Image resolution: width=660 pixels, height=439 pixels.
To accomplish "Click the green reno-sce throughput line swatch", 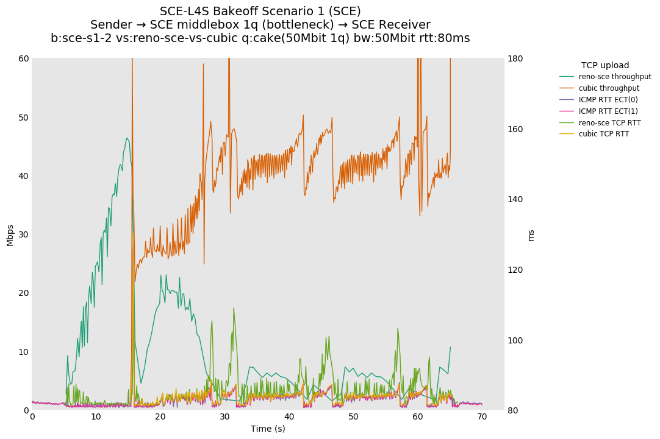I will tap(567, 77).
